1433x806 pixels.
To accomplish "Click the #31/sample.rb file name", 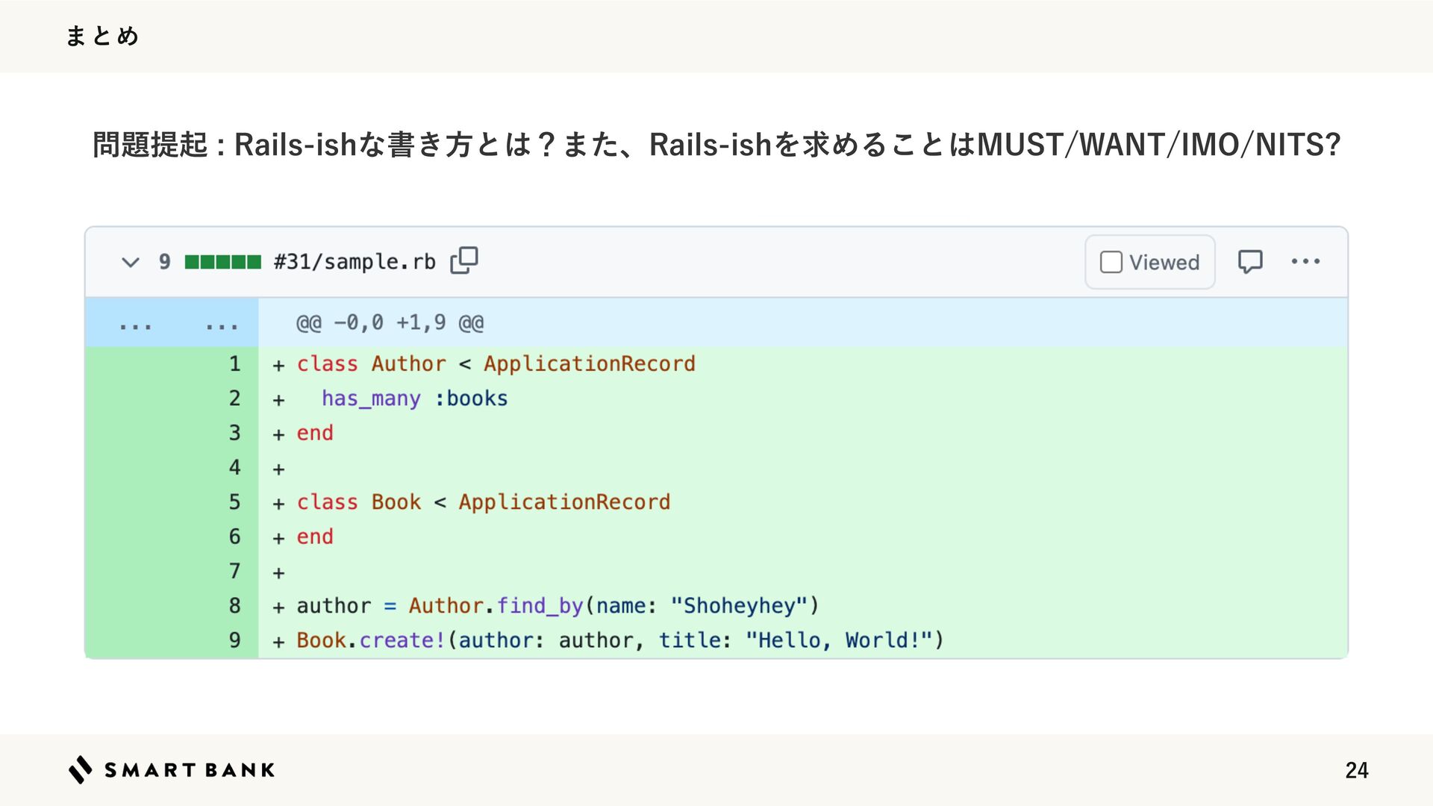I will point(355,262).
